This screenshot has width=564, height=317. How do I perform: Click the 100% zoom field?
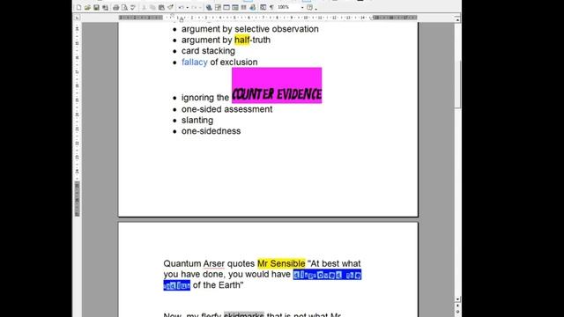pyautogui.click(x=288, y=7)
